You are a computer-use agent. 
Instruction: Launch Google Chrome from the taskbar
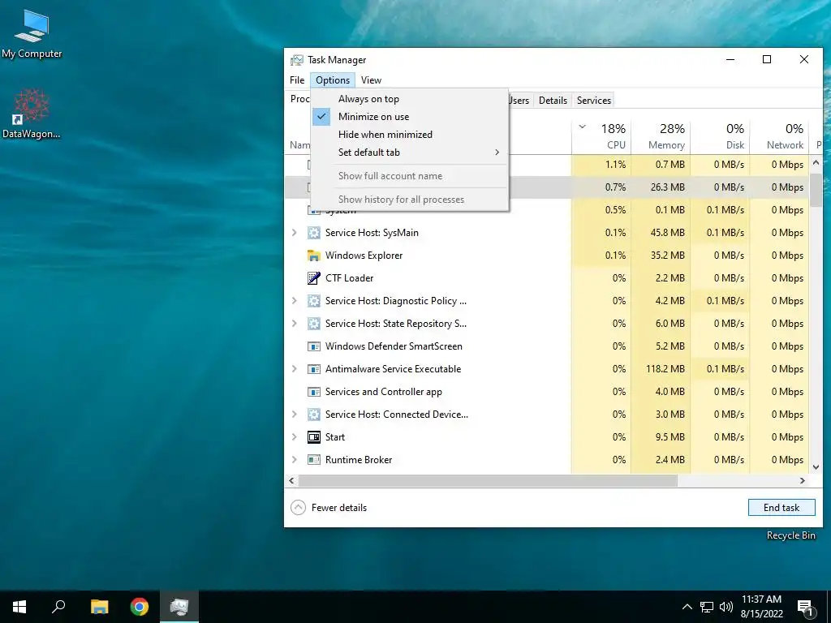click(140, 607)
